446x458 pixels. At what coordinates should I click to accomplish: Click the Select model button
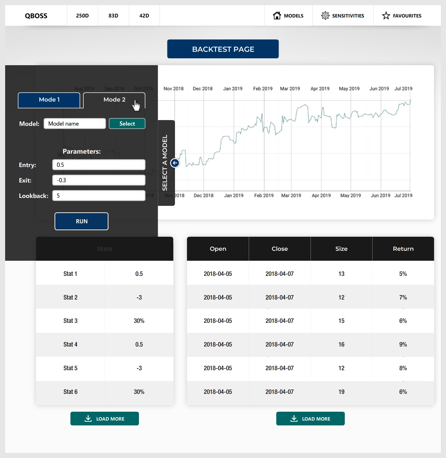[127, 124]
